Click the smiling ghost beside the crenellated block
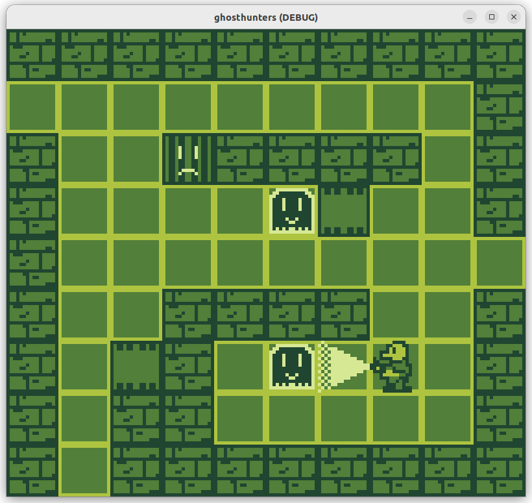Screen dimensions: 532x503 tap(292, 211)
